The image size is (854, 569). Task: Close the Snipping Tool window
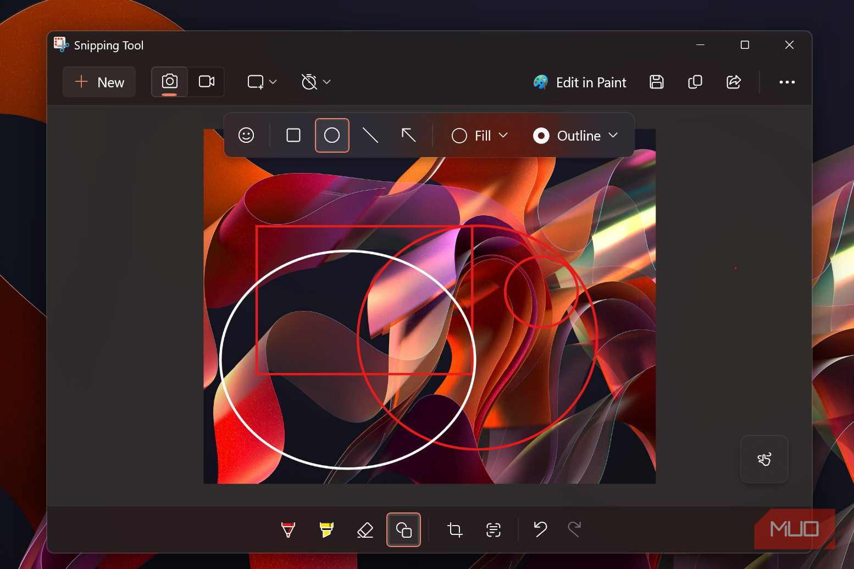click(x=789, y=45)
